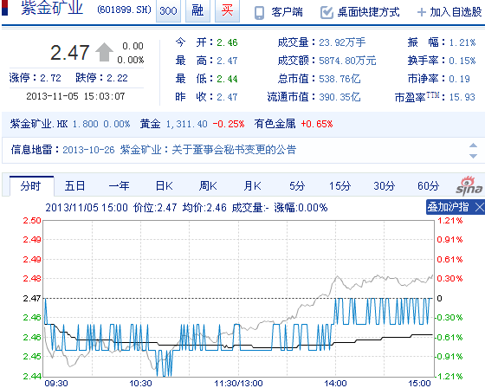Switch to the 一年 chart tab
485x388 pixels.
coord(120,186)
